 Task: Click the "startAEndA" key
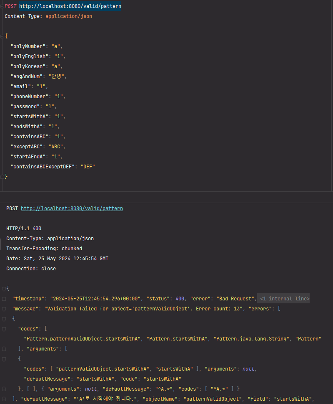pyautogui.click(x=28, y=157)
